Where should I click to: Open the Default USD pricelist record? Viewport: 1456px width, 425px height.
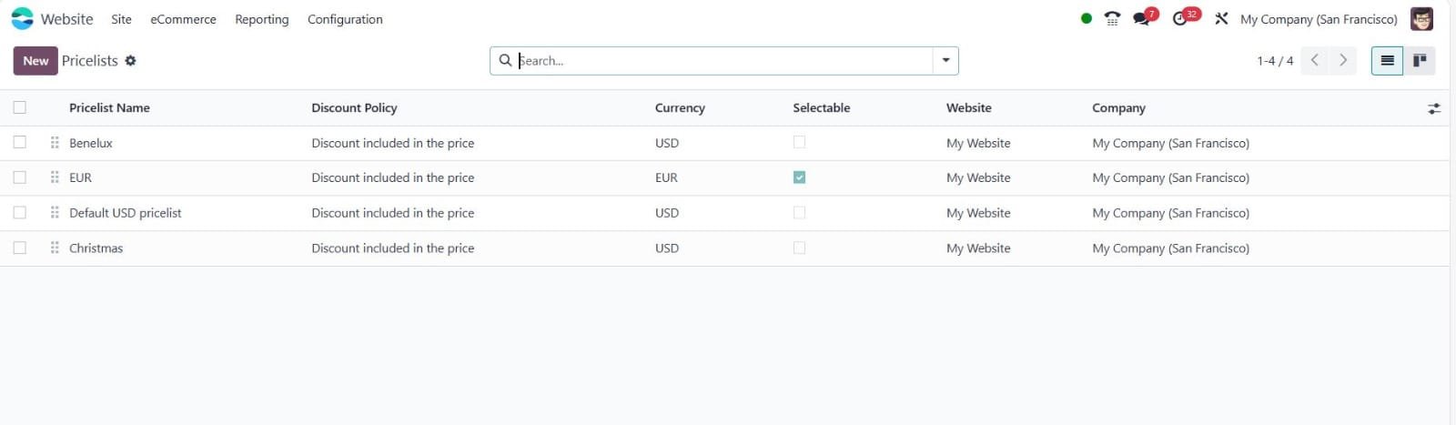pyautogui.click(x=126, y=213)
